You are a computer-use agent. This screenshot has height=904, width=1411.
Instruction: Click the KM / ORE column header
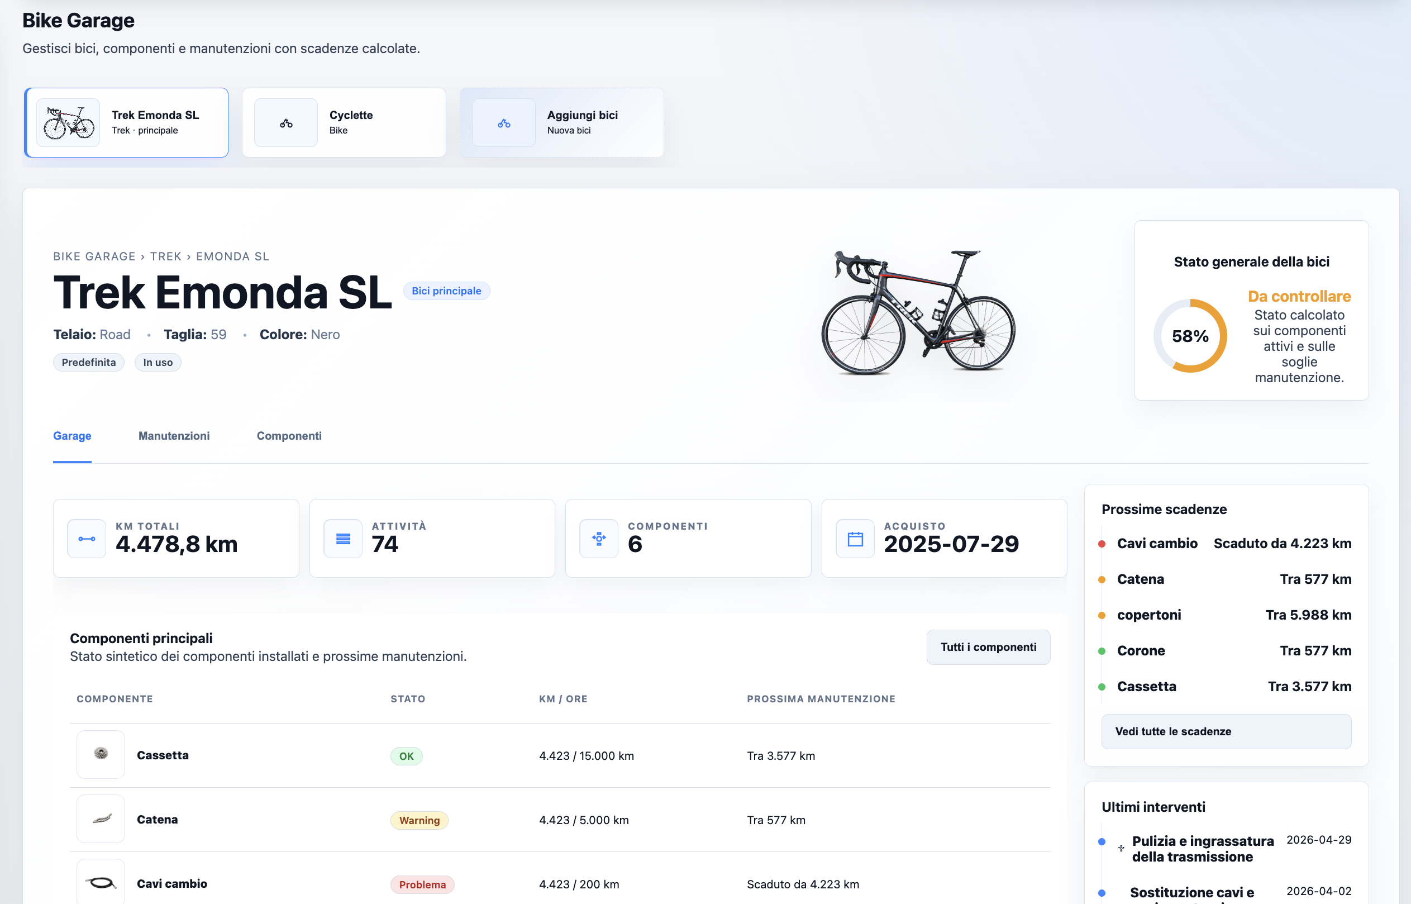point(563,699)
